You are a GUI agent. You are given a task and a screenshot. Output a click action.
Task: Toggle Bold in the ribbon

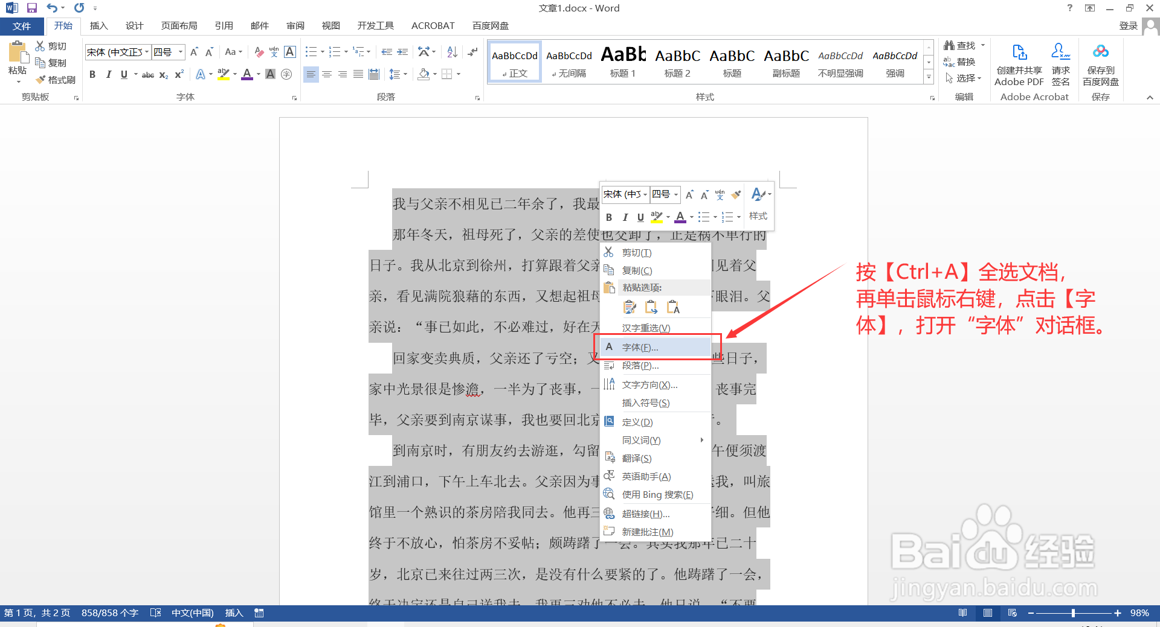[x=92, y=74]
